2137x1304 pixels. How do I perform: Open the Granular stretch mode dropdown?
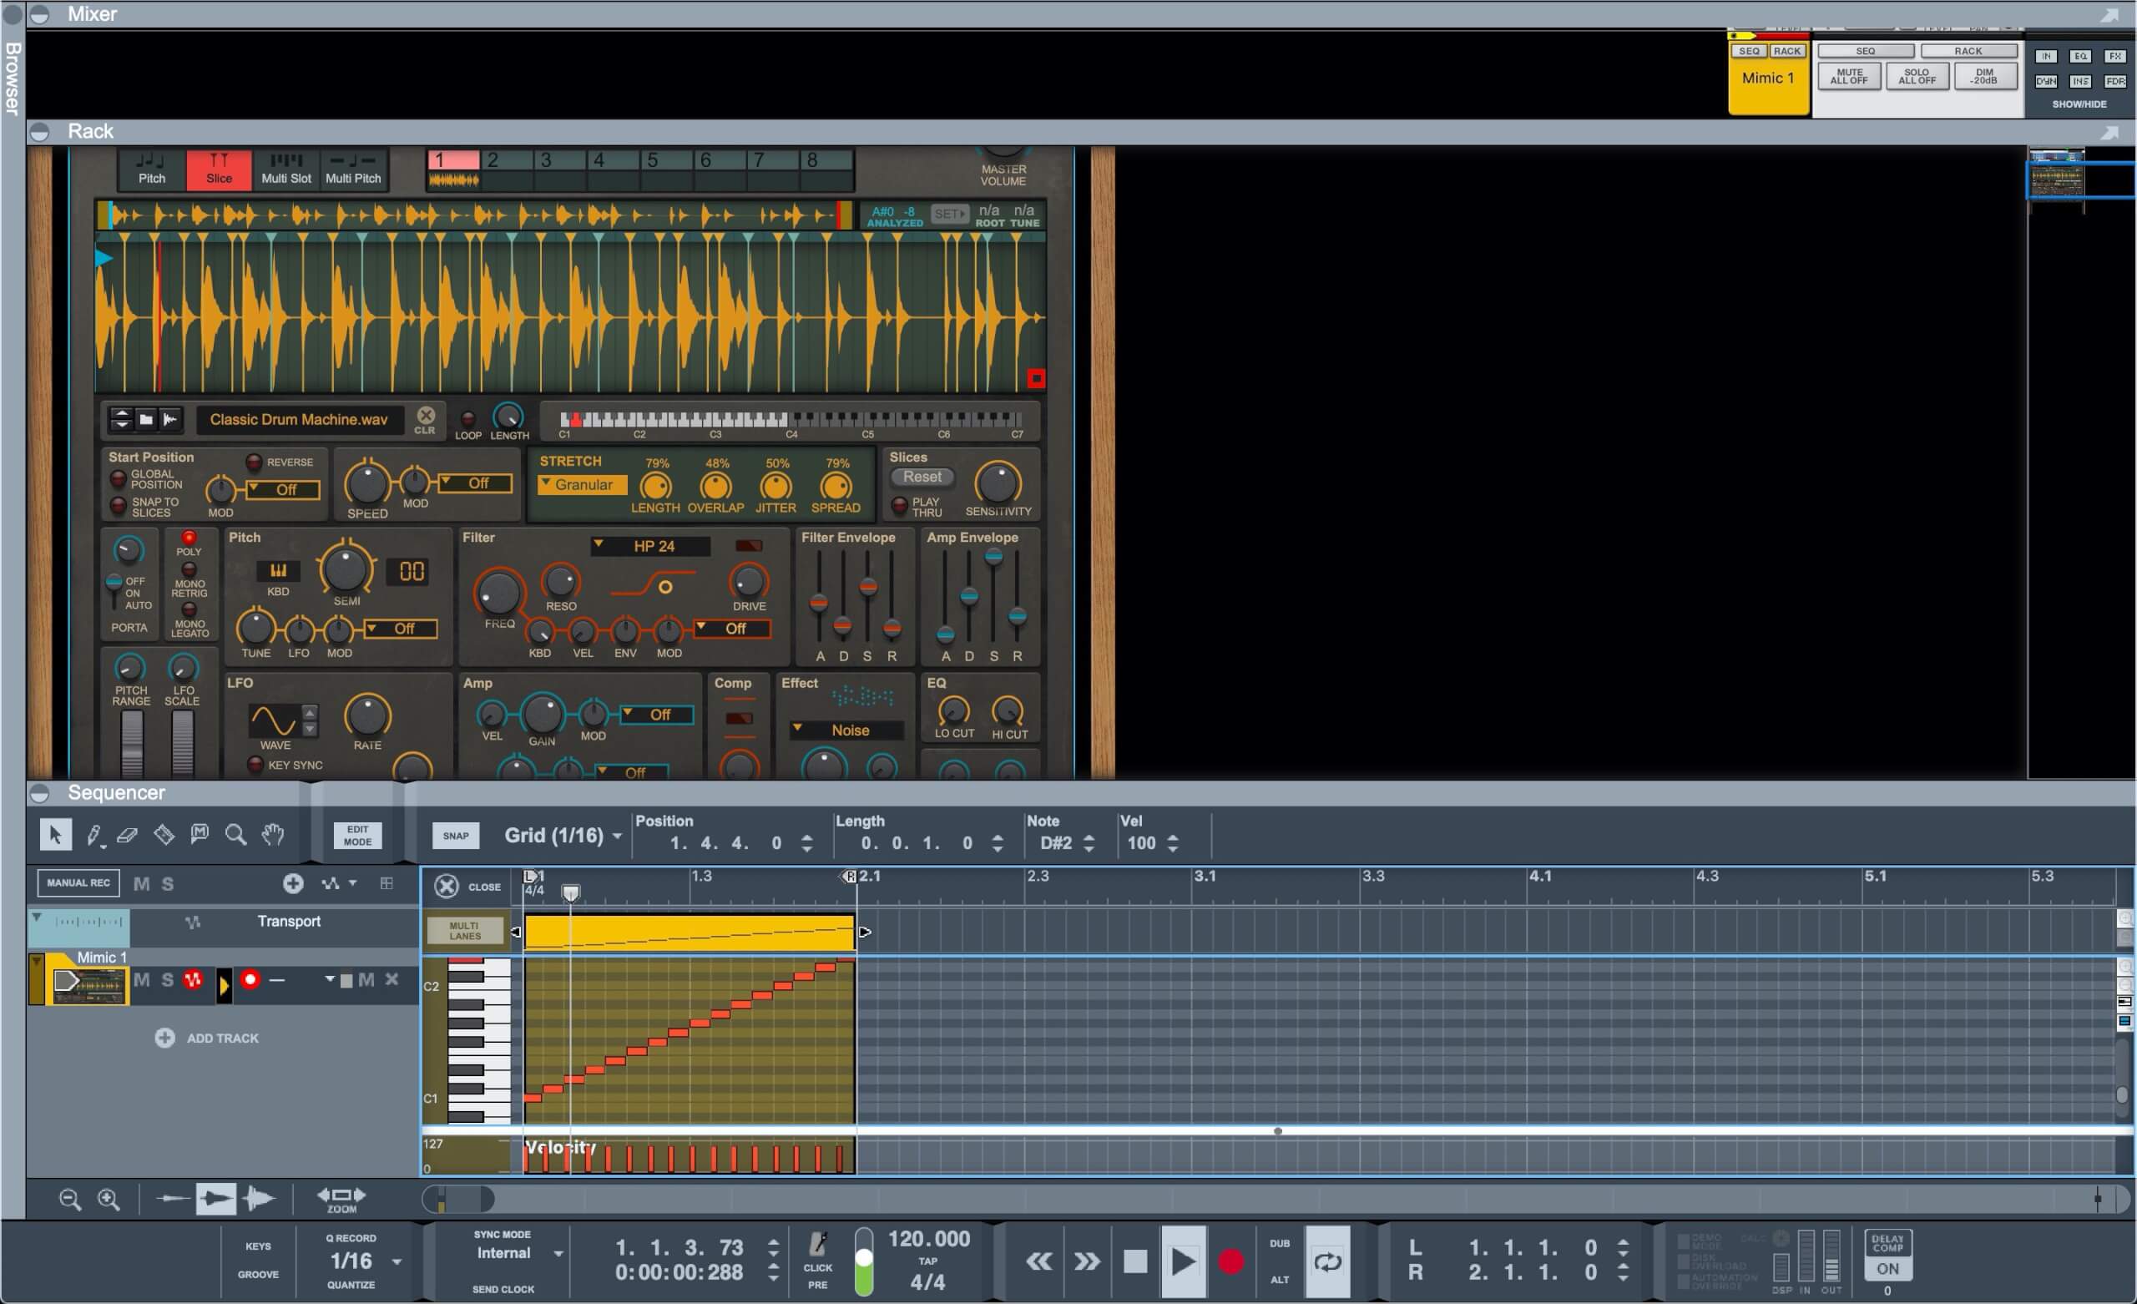581,484
